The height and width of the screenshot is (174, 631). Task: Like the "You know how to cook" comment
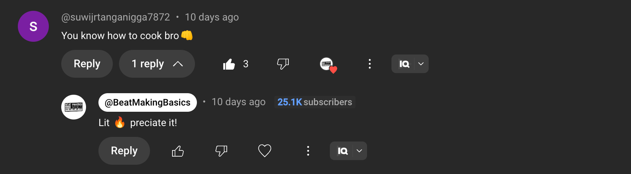(229, 64)
